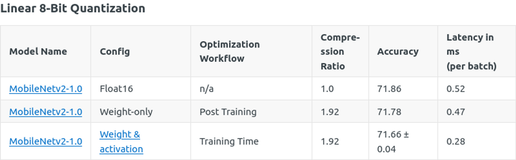The width and height of the screenshot is (516, 160).
Task: Select the Config column header
Action: click(115, 52)
